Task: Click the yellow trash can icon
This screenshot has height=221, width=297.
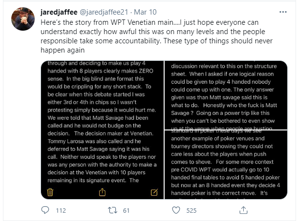Action: (50, 192)
